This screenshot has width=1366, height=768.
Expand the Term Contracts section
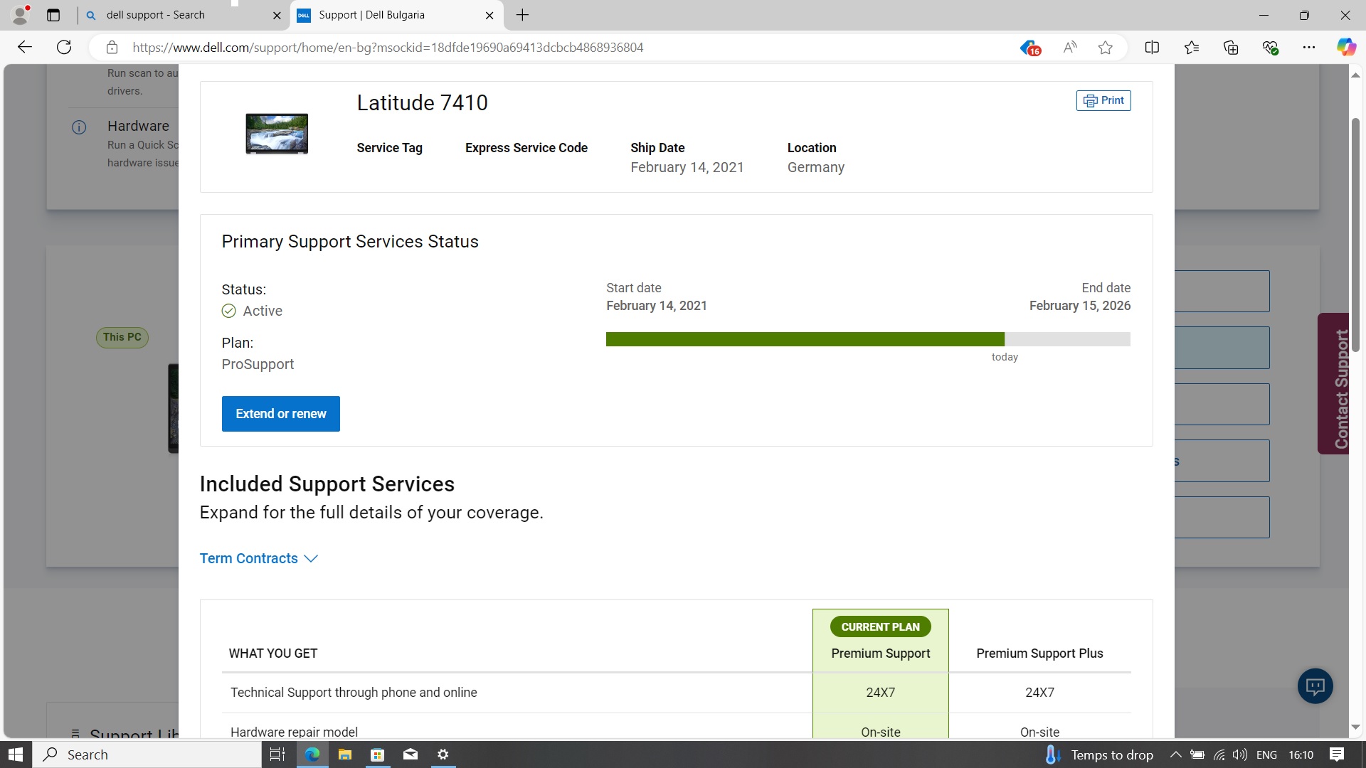258,558
